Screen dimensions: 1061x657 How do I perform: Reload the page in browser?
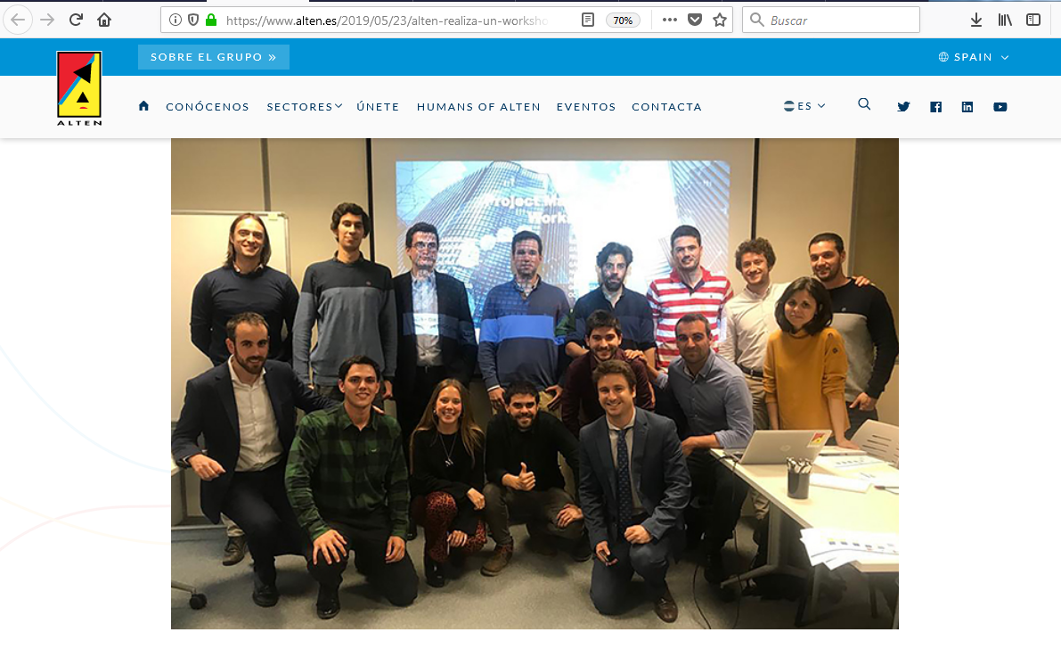[76, 20]
